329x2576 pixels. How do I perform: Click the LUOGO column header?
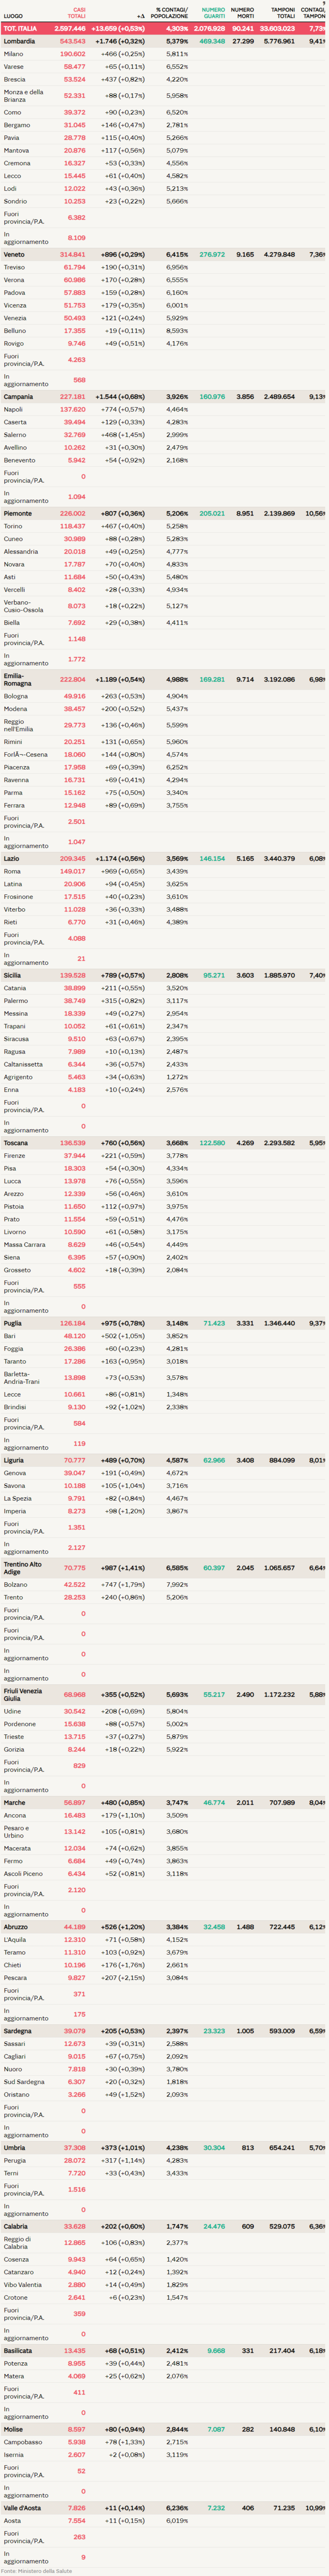(x=13, y=16)
